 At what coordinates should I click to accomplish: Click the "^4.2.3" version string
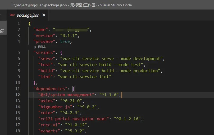pyautogui.click(x=70, y=113)
